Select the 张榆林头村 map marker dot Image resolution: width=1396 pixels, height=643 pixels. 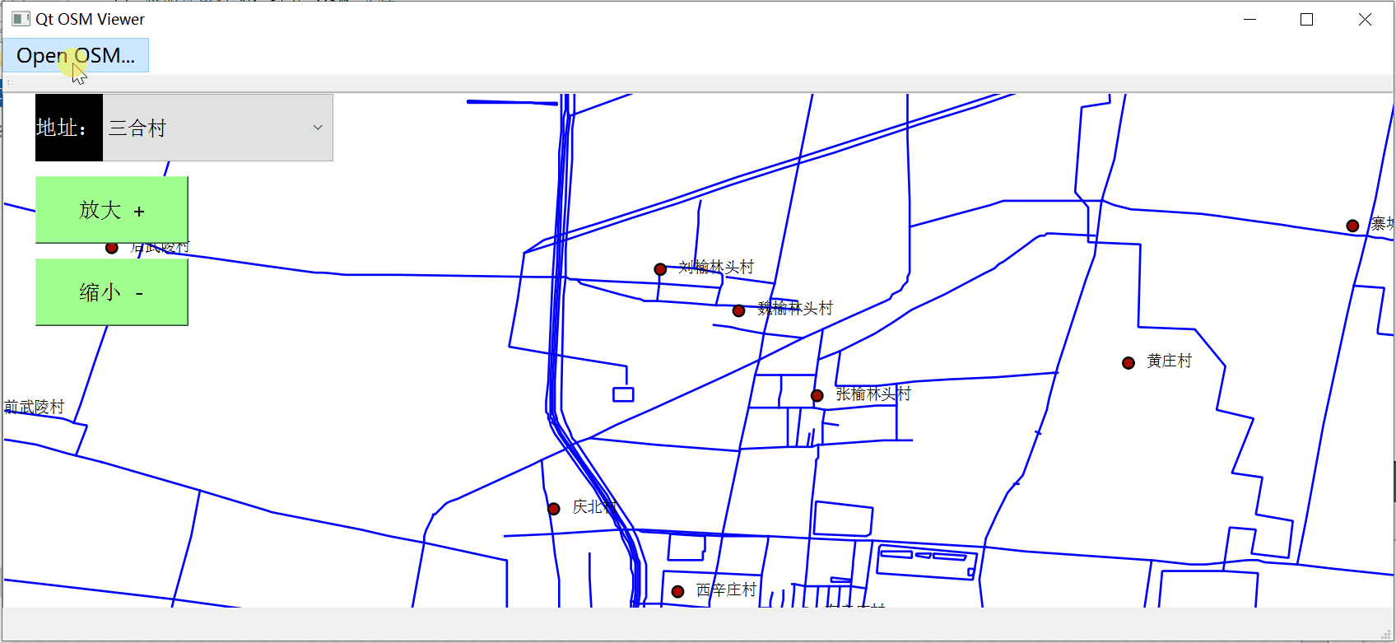(x=817, y=396)
